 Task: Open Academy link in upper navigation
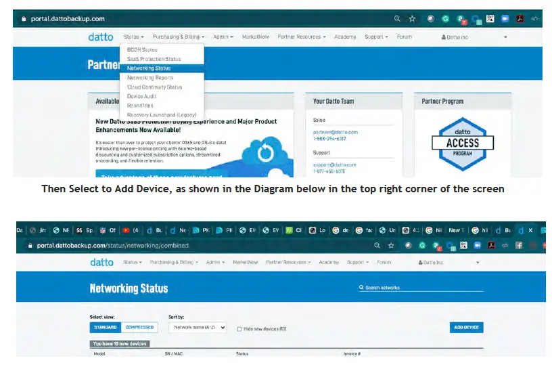coord(345,37)
